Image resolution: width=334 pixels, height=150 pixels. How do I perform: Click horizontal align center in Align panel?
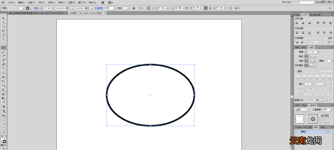303,23
